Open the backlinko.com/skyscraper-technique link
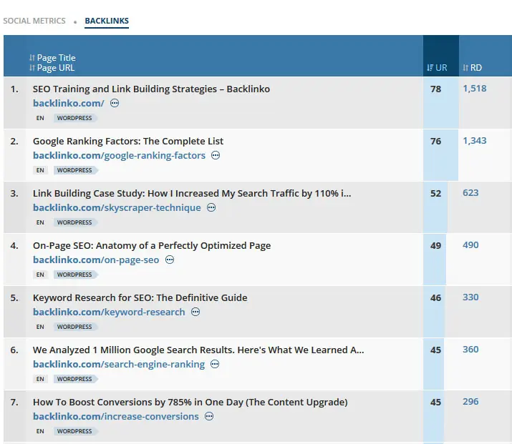 click(117, 207)
